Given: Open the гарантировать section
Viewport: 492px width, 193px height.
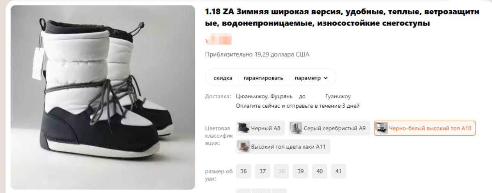Looking at the screenshot, I should 263,78.
